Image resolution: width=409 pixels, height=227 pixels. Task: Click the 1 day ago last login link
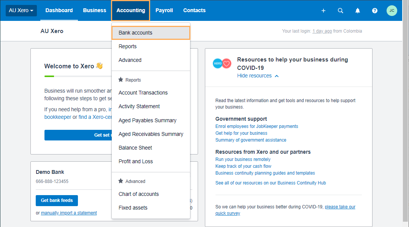pos(322,31)
